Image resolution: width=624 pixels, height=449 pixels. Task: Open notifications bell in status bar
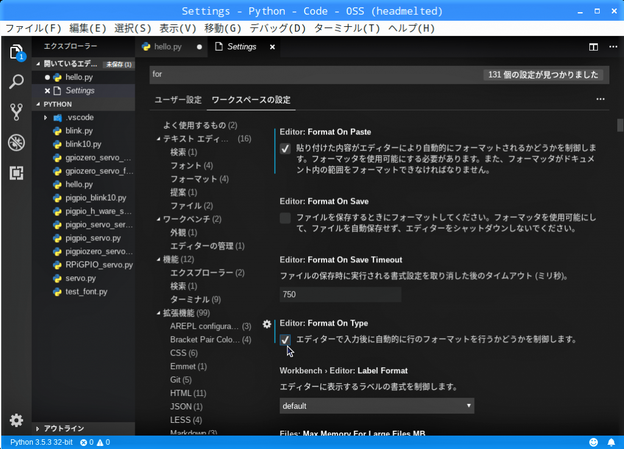click(611, 442)
